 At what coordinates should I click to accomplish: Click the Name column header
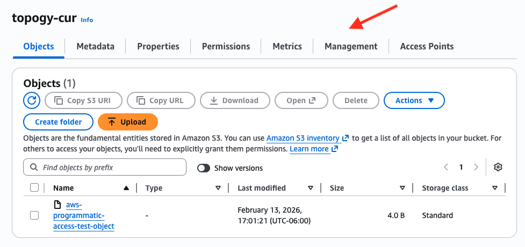pyautogui.click(x=63, y=188)
